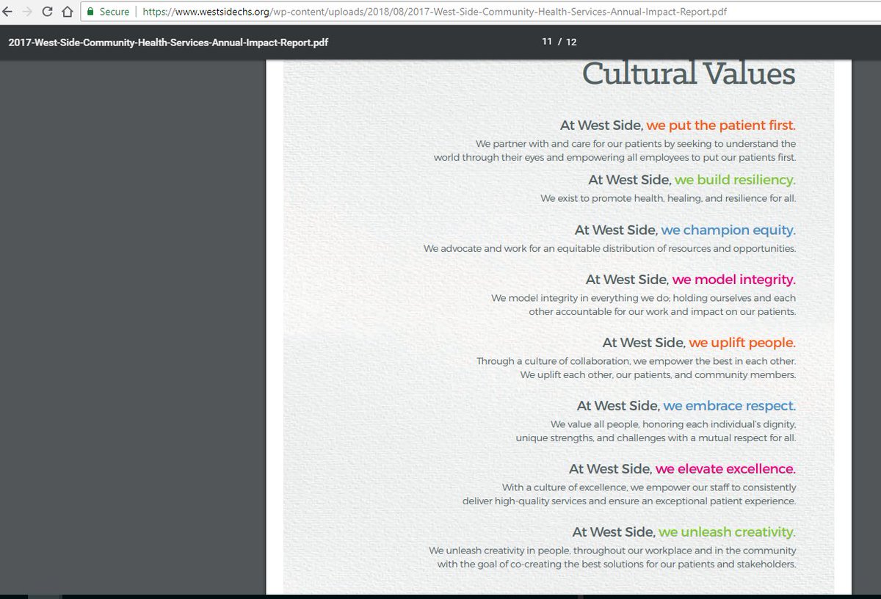Click 'We exist to promote health, healing' line

tap(668, 198)
